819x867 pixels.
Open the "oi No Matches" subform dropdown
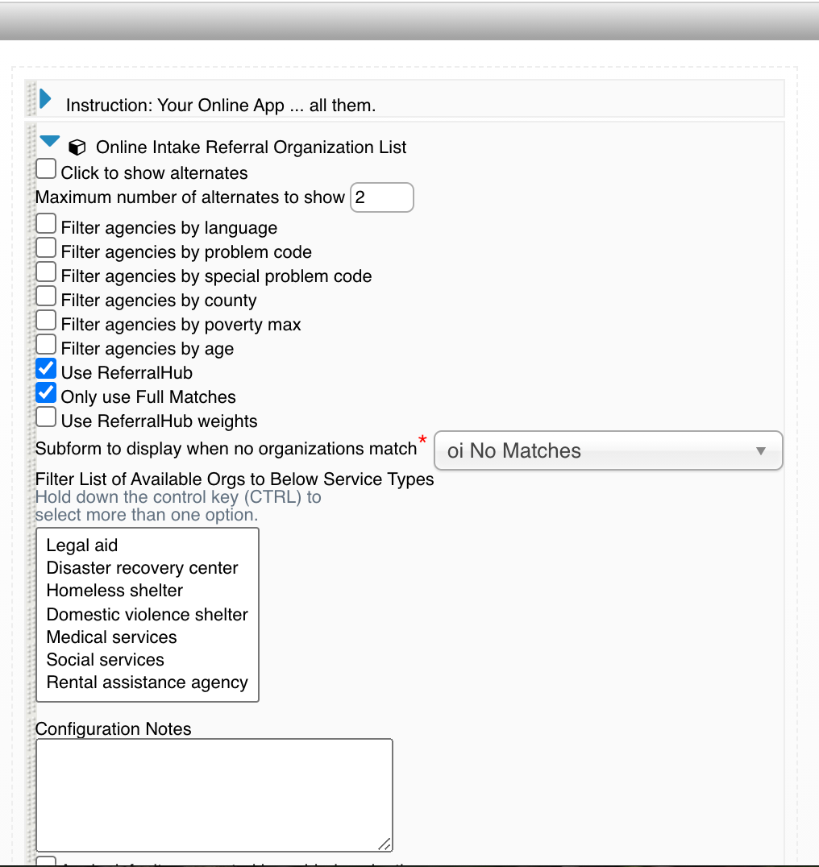[608, 450]
